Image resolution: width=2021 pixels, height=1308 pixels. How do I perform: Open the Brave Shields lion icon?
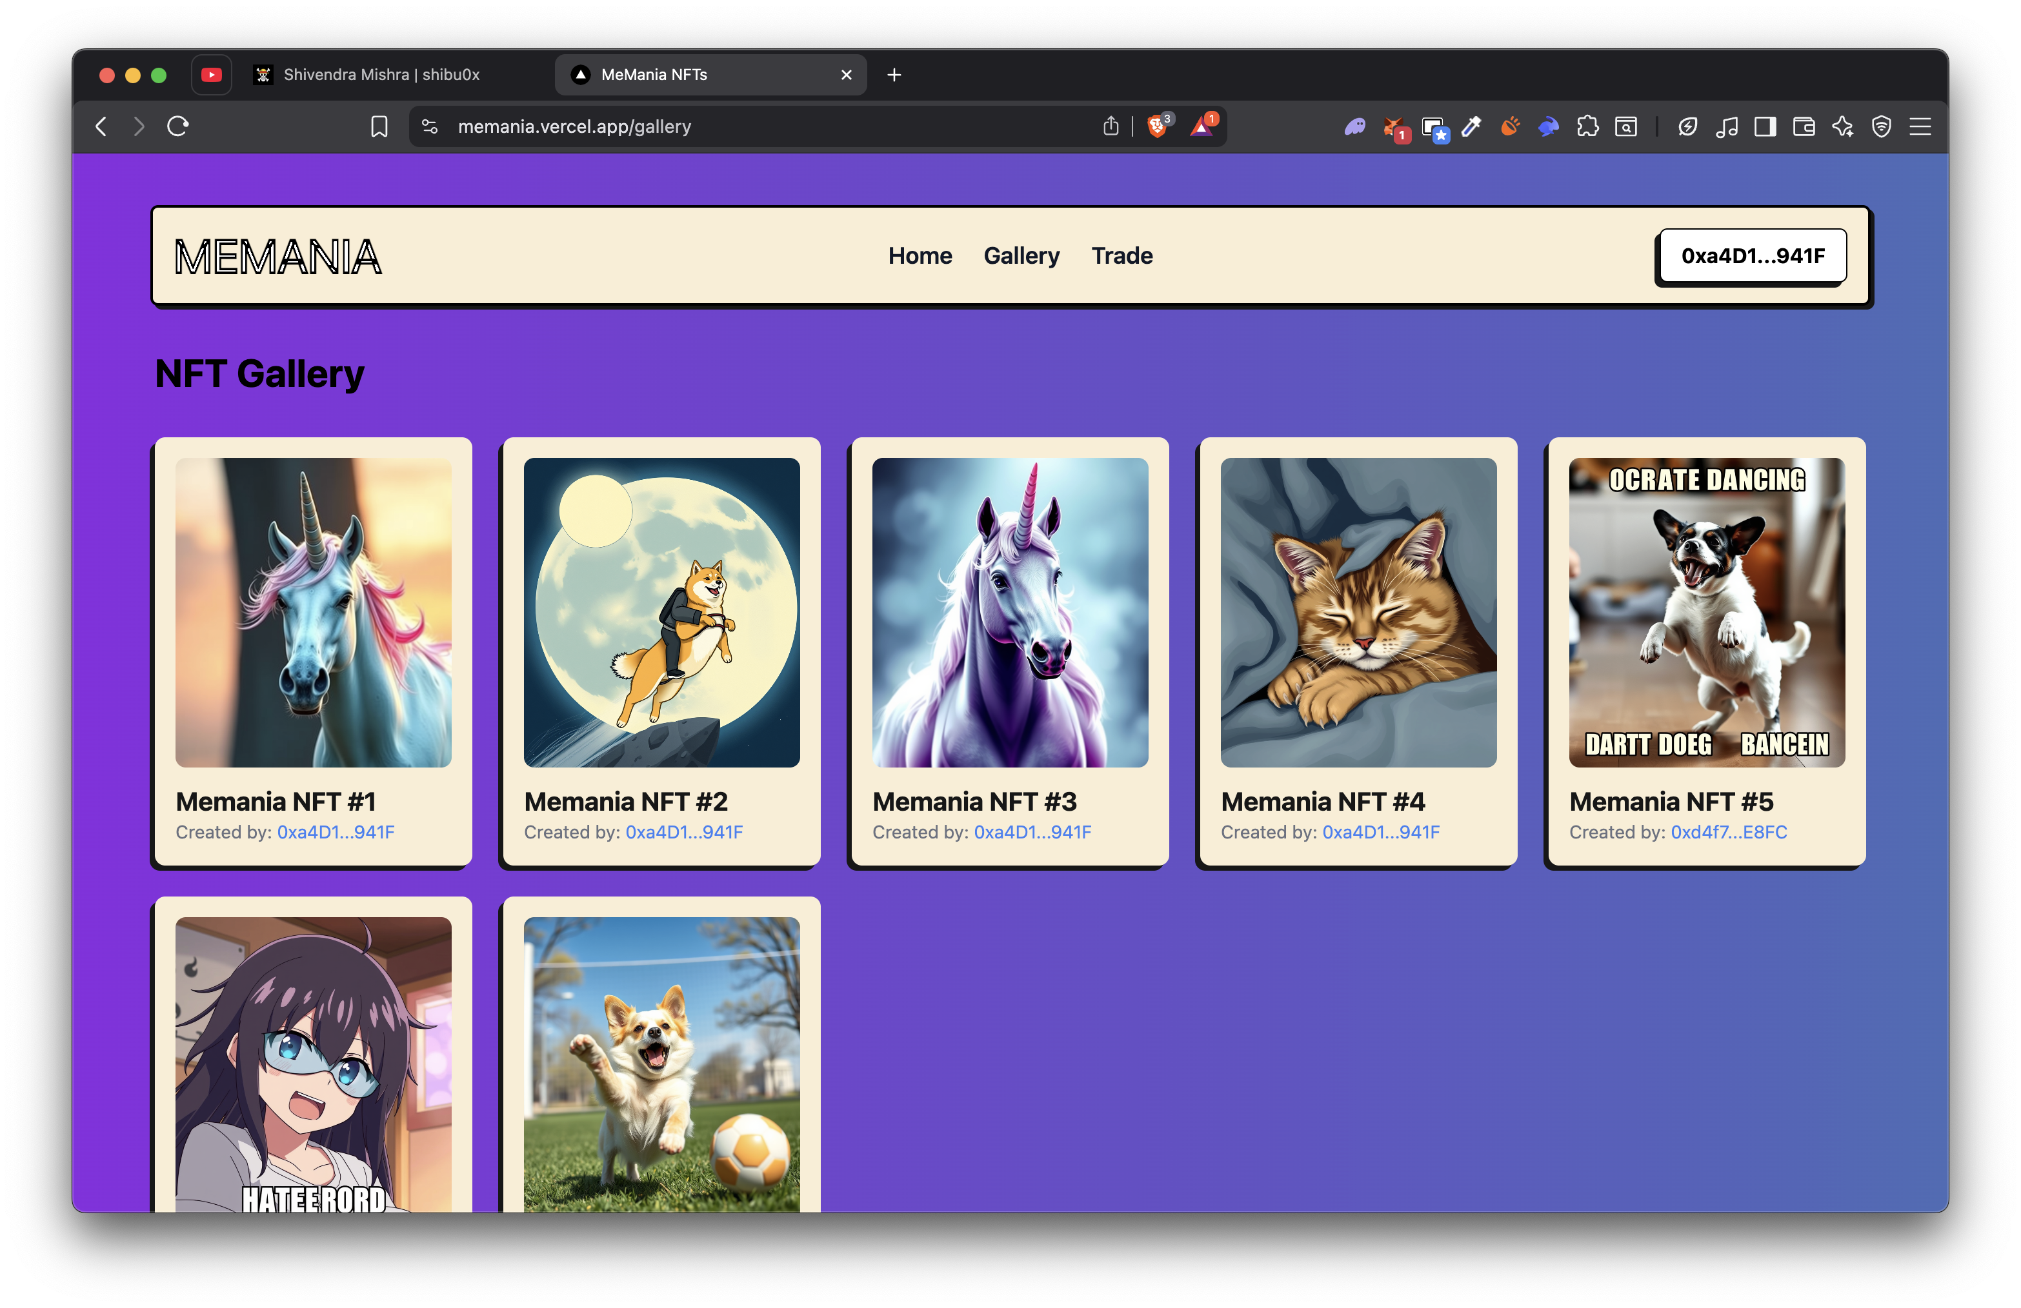1156,126
